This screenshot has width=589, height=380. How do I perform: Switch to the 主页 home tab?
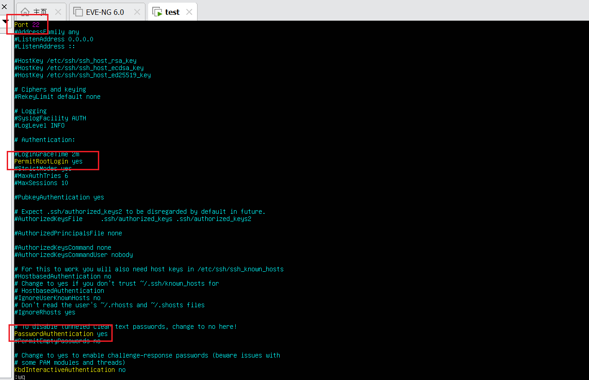click(40, 12)
